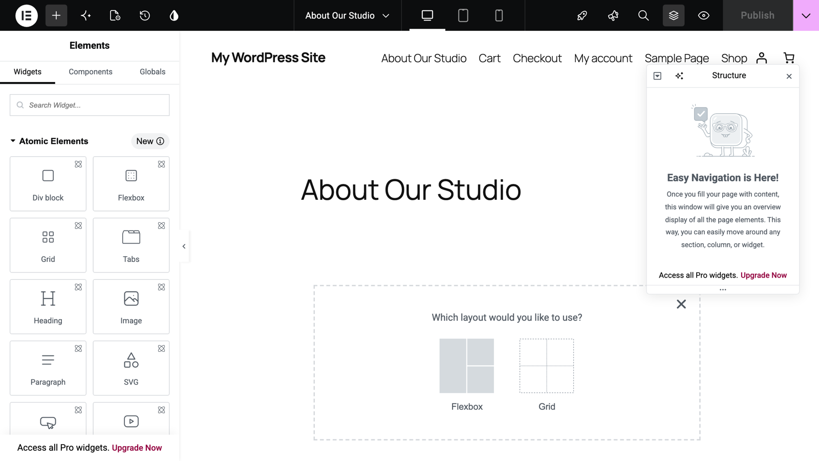Screen dimensions: 819x461
Task: Click Upgrade Now link in Elements panel
Action: pos(137,448)
